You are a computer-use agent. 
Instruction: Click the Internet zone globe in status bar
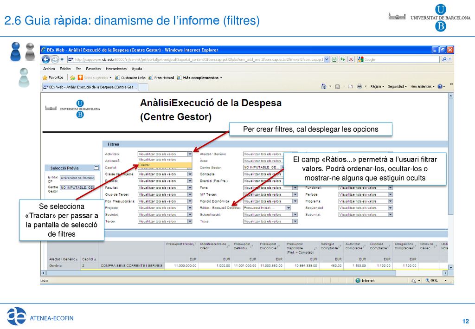pos(358,281)
